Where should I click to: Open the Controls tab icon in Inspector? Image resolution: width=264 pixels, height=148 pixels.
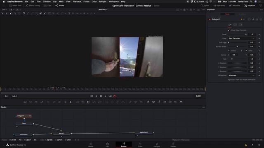230,25
